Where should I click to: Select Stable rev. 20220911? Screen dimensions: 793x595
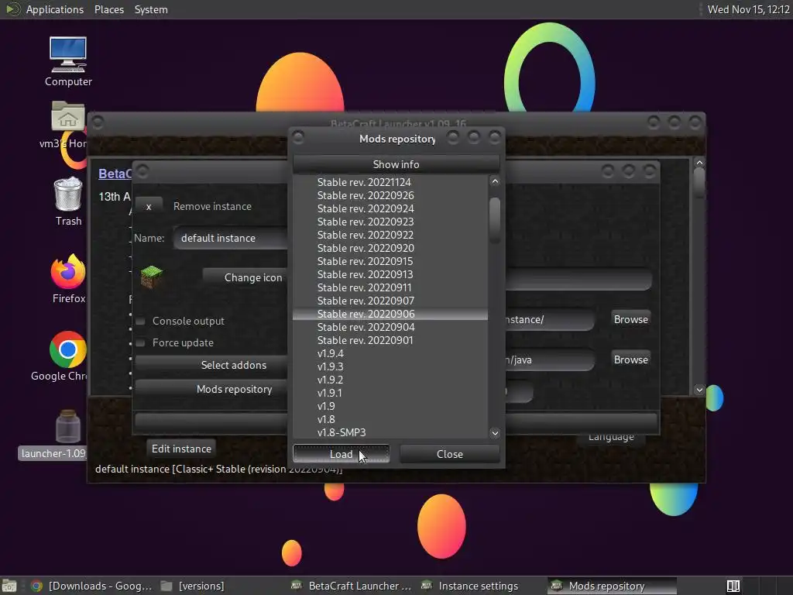pos(390,287)
